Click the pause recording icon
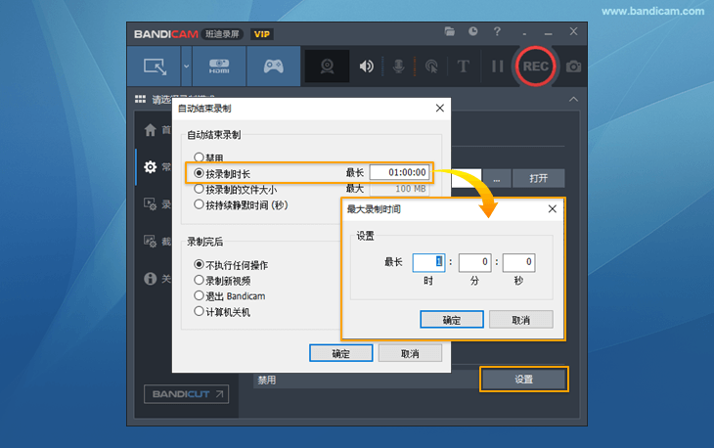The height and width of the screenshot is (448, 714). tap(497, 67)
